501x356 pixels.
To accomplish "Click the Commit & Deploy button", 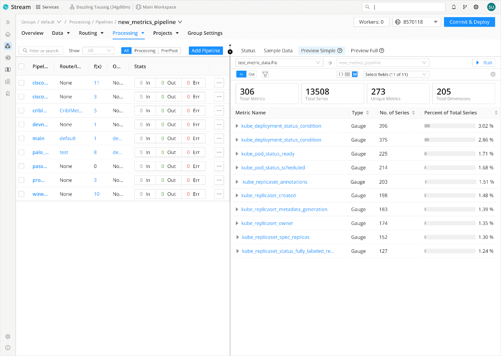I will pyautogui.click(x=469, y=22).
